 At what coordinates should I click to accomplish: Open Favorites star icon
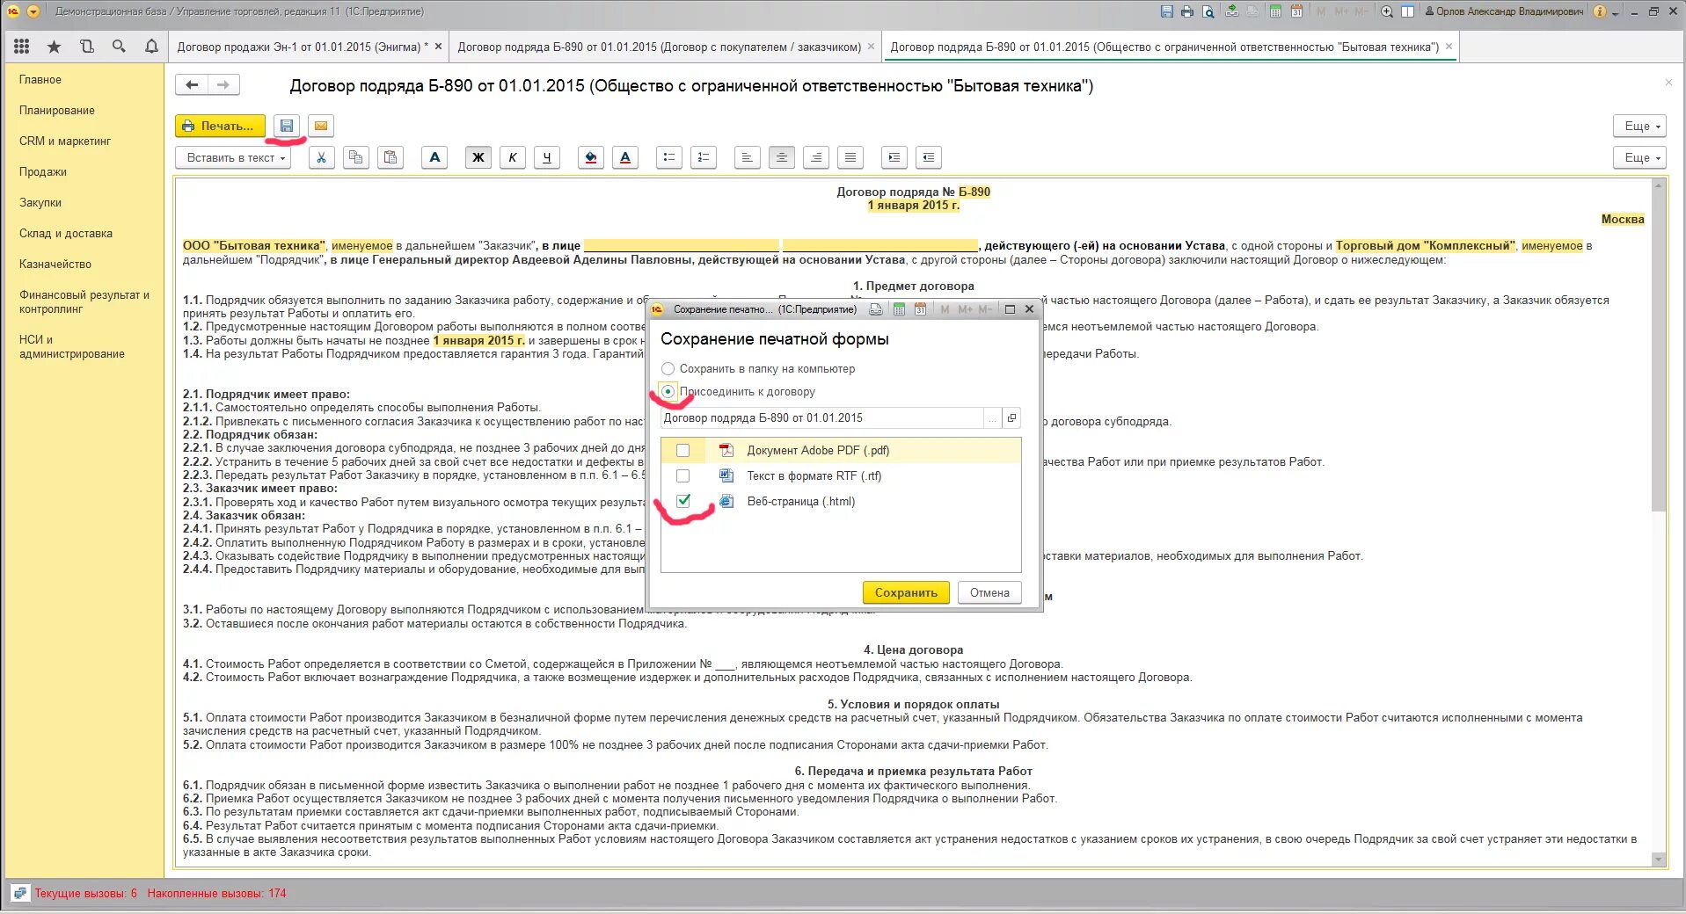coord(54,47)
